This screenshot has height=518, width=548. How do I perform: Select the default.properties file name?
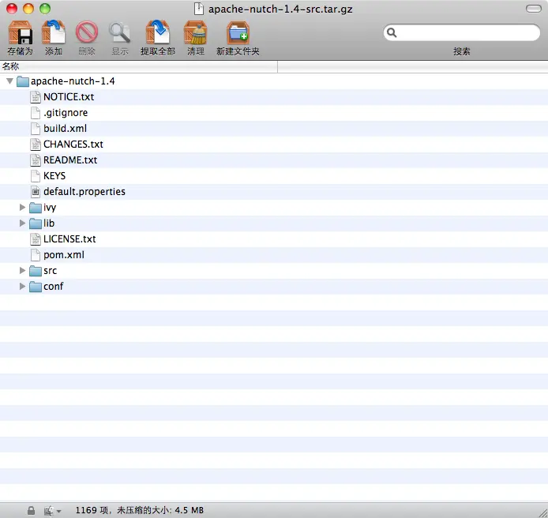(84, 192)
